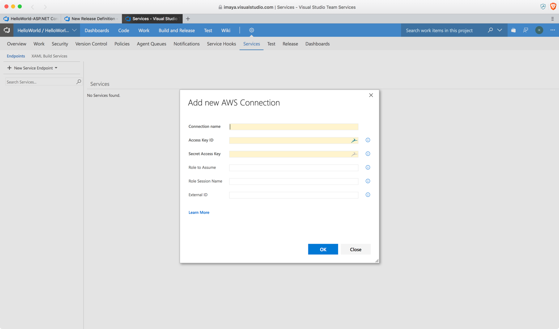The width and height of the screenshot is (559, 329).
Task: Click OK in the AWS Connection dialog
Action: click(323, 249)
